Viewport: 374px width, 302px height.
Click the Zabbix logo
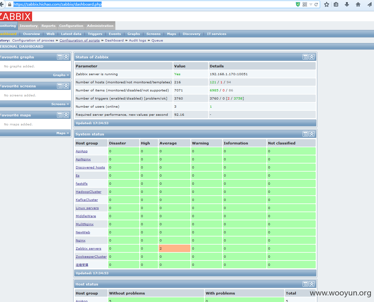pos(15,16)
